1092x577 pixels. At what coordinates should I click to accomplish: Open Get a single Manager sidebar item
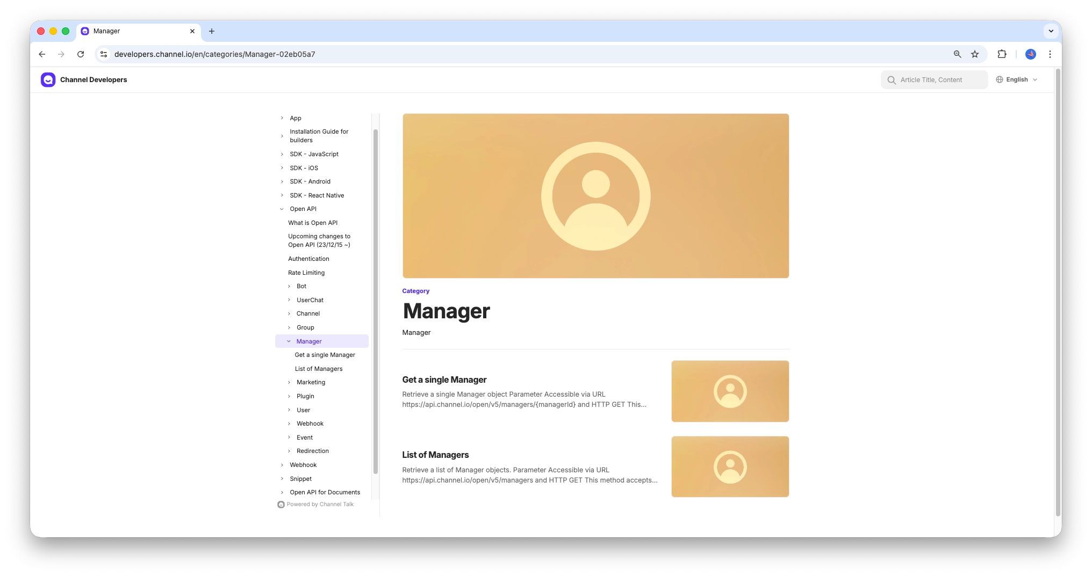coord(325,355)
